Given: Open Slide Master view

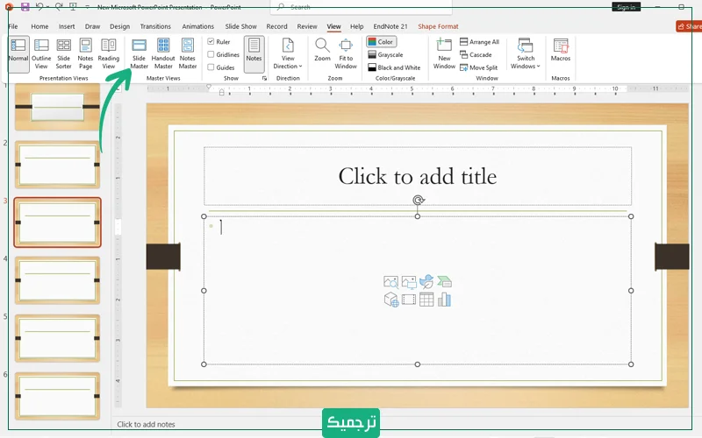Looking at the screenshot, I should point(139,53).
